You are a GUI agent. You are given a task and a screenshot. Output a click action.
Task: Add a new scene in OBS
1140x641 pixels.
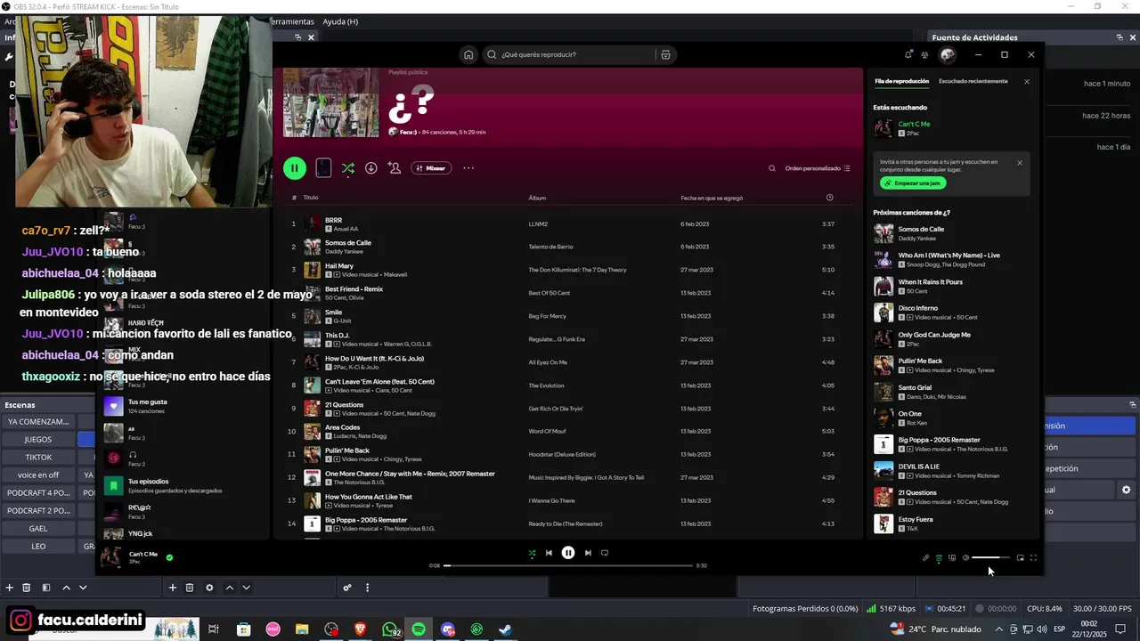click(x=10, y=588)
